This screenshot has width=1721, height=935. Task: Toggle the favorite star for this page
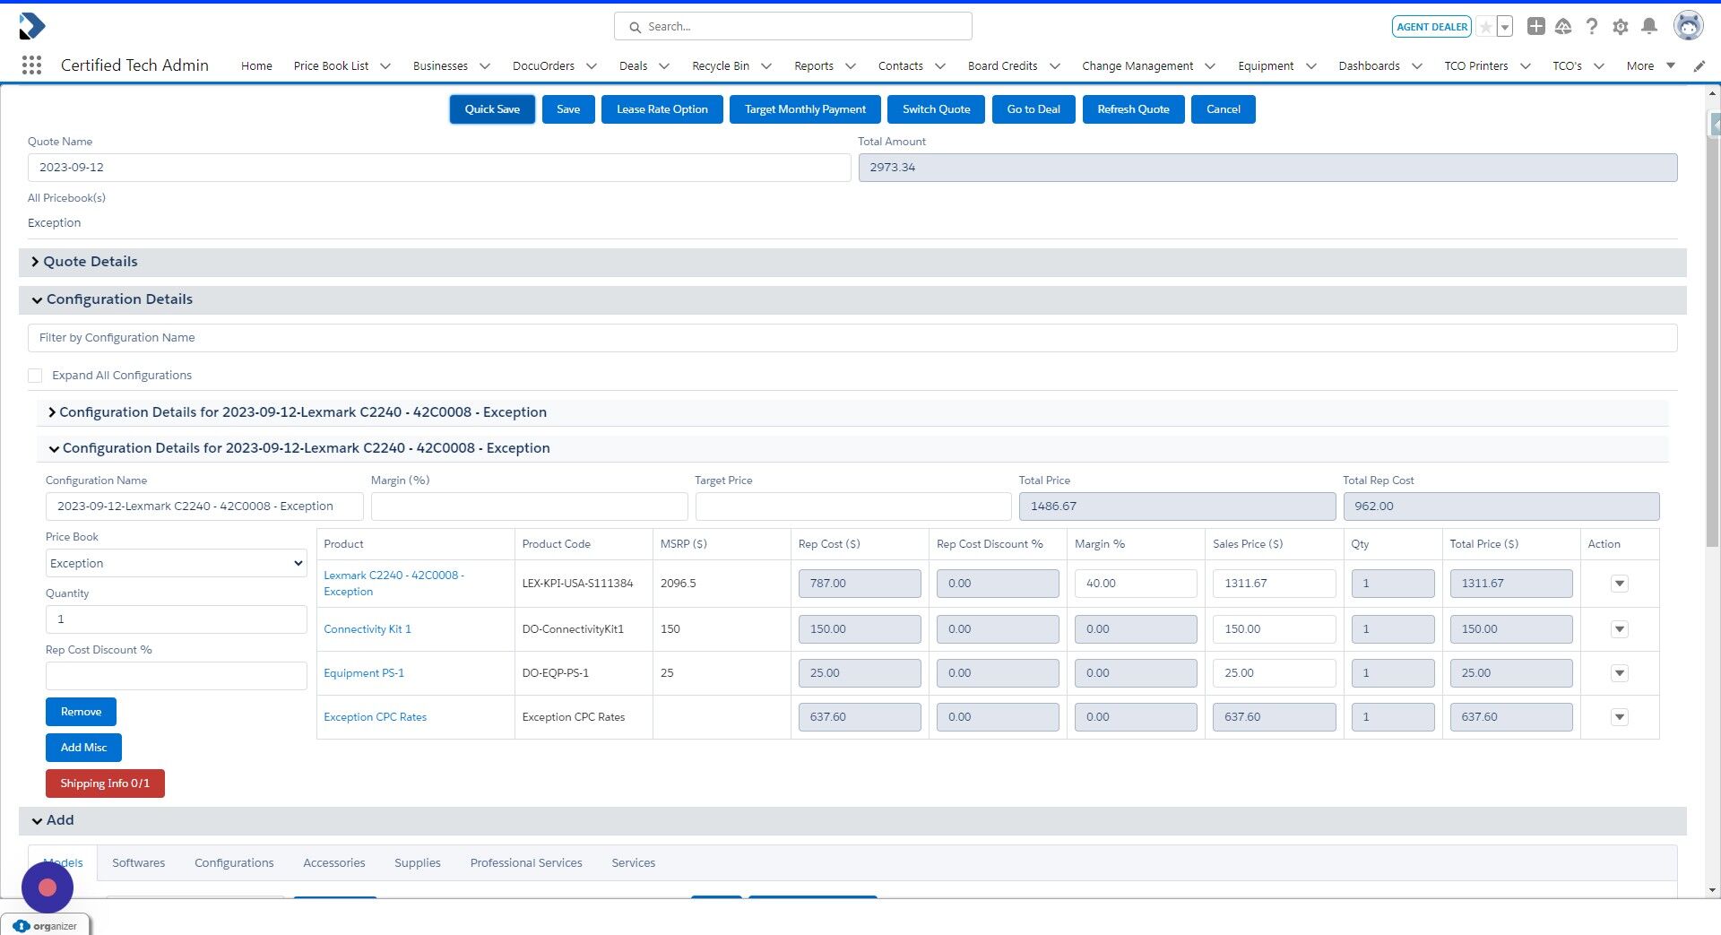point(1485,26)
